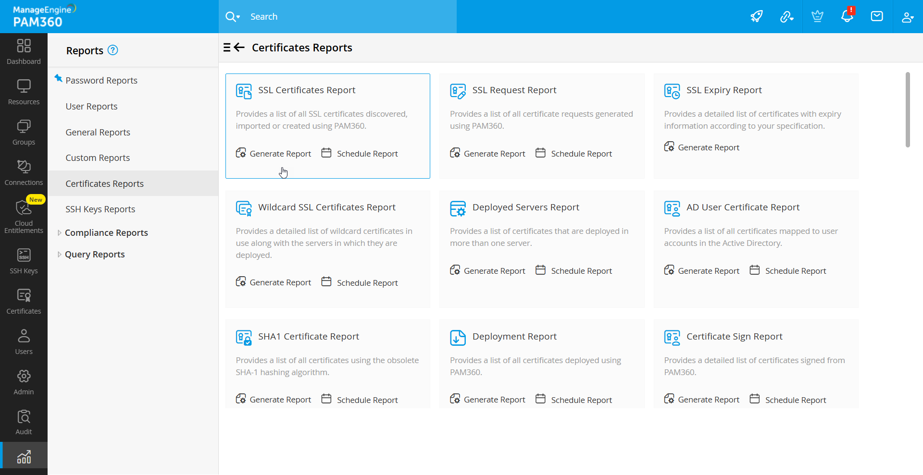The image size is (923, 475).
Task: Select Custom Reports in the reports list
Action: [98, 158]
